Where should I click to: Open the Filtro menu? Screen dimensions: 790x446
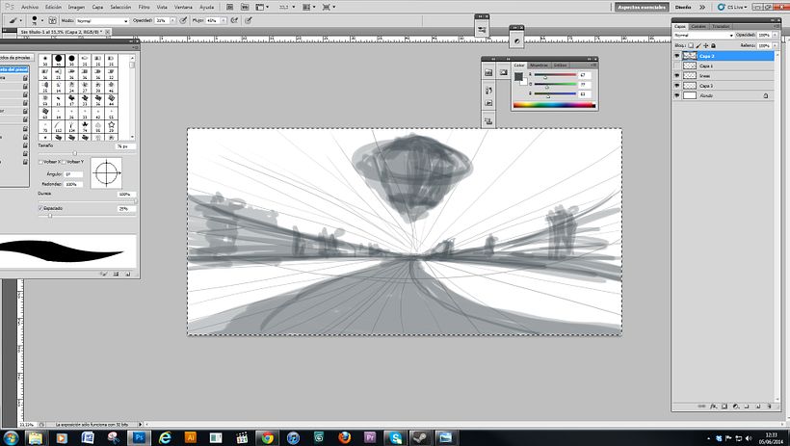(x=143, y=6)
